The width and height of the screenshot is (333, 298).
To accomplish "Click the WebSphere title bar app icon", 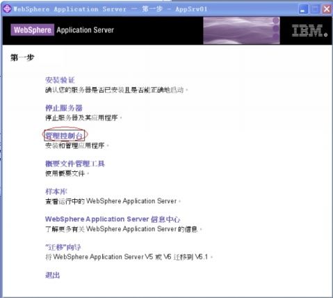I will pyautogui.click(x=7, y=9).
